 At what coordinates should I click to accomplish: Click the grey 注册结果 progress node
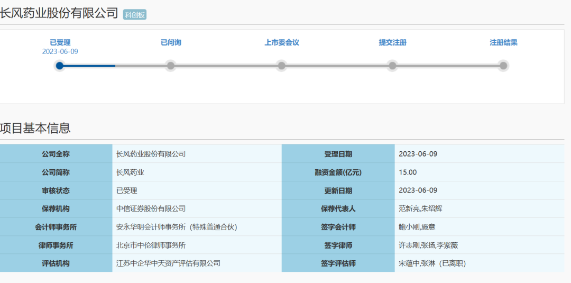[503, 66]
